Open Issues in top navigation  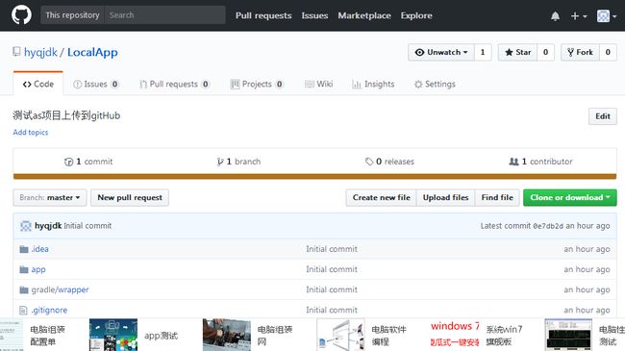pyautogui.click(x=314, y=15)
